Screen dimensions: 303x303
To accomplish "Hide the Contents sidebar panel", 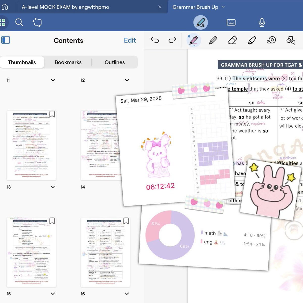I will coord(6,40).
